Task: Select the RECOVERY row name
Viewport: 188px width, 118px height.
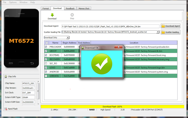Action: pos(55,59)
